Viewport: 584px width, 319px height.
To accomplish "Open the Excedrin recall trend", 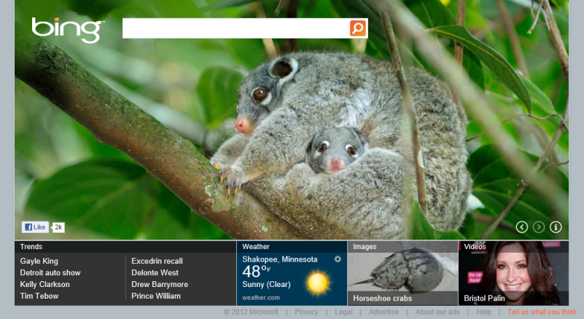I will tap(157, 261).
